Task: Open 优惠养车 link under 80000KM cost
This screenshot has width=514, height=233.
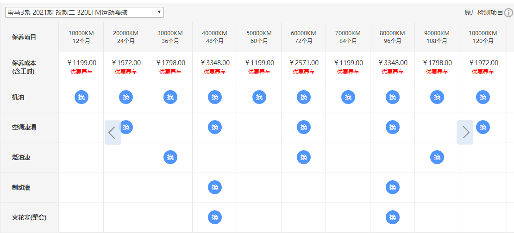Action: click(x=393, y=72)
